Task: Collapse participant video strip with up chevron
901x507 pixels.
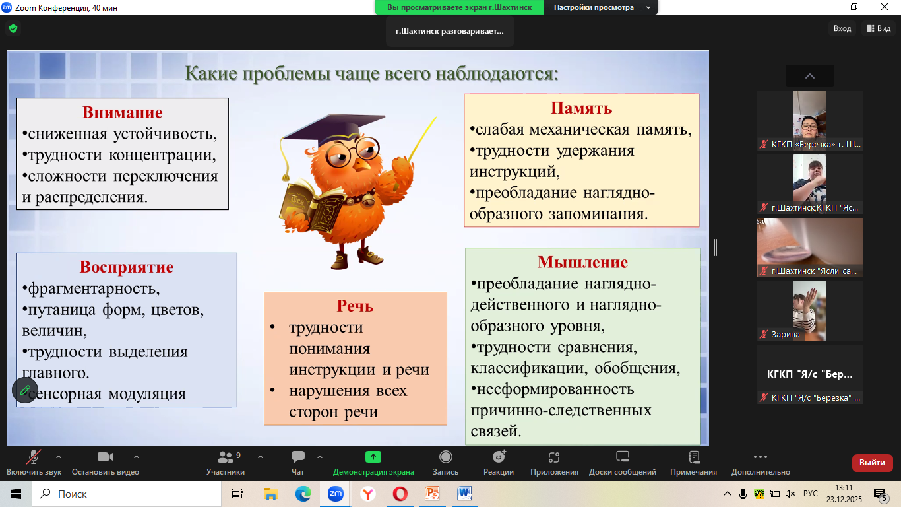Action: (x=809, y=76)
